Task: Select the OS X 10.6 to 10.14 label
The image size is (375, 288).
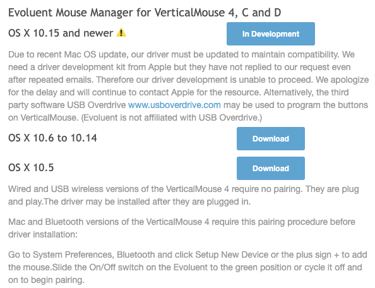Action: 52,138
